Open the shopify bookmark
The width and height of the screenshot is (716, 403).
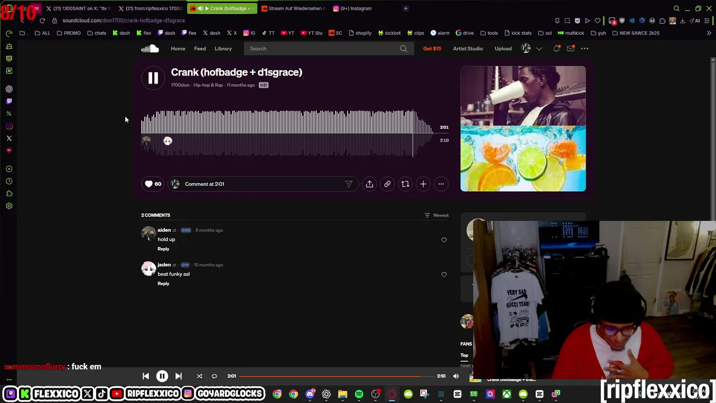[x=360, y=33]
